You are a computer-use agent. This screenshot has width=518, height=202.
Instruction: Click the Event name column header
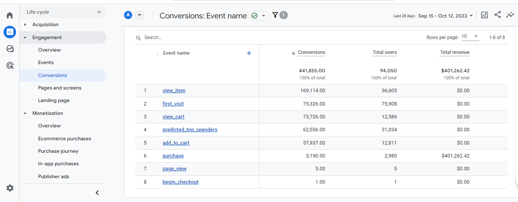(176, 53)
